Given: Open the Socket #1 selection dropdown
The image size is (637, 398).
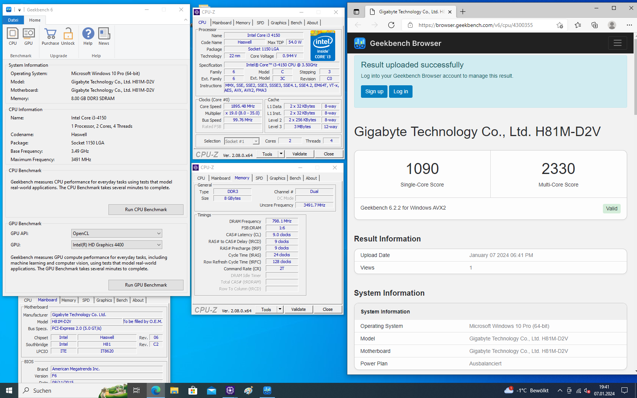Looking at the screenshot, I should (x=242, y=141).
